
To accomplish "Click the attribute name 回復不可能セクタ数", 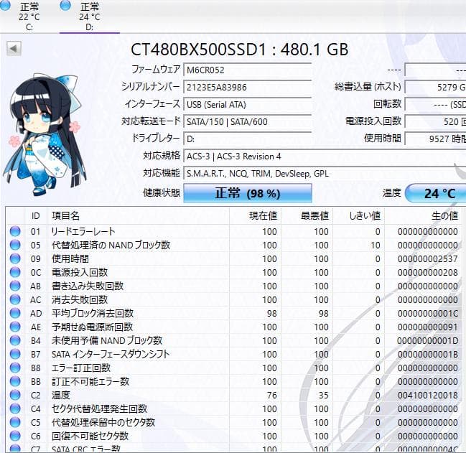I will (x=90, y=436).
